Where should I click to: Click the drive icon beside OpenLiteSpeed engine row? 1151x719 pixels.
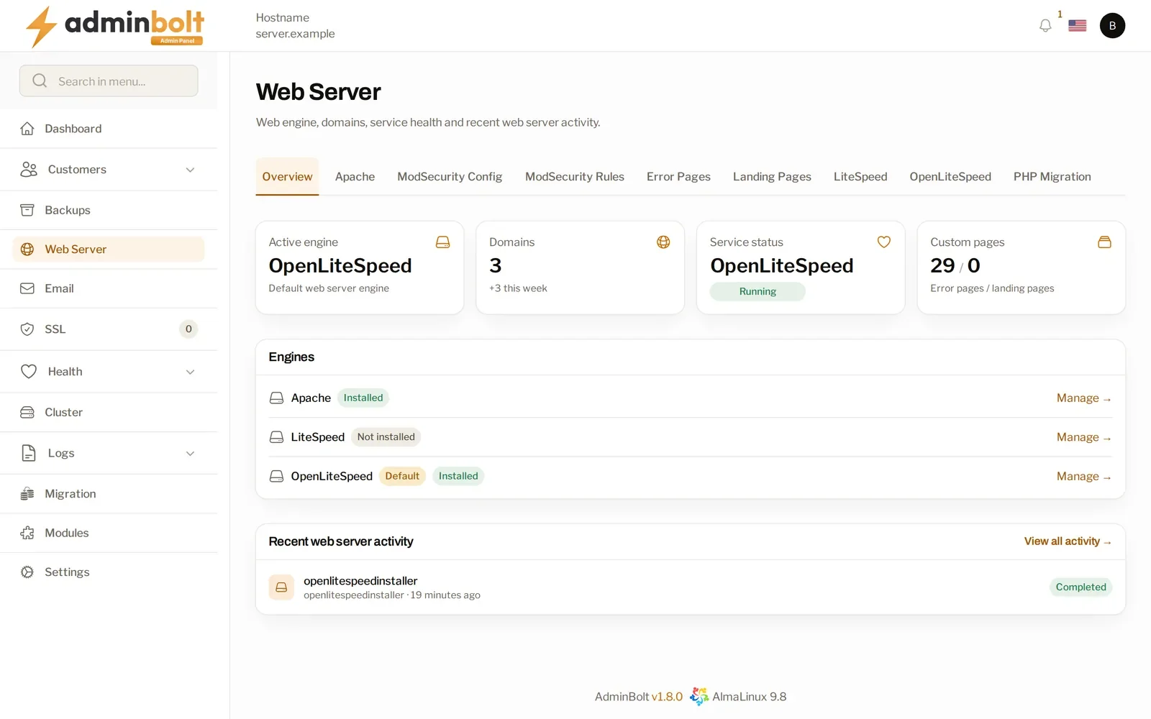276,477
